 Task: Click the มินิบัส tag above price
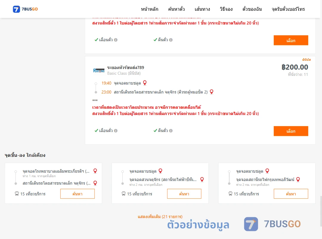tap(306, 60)
